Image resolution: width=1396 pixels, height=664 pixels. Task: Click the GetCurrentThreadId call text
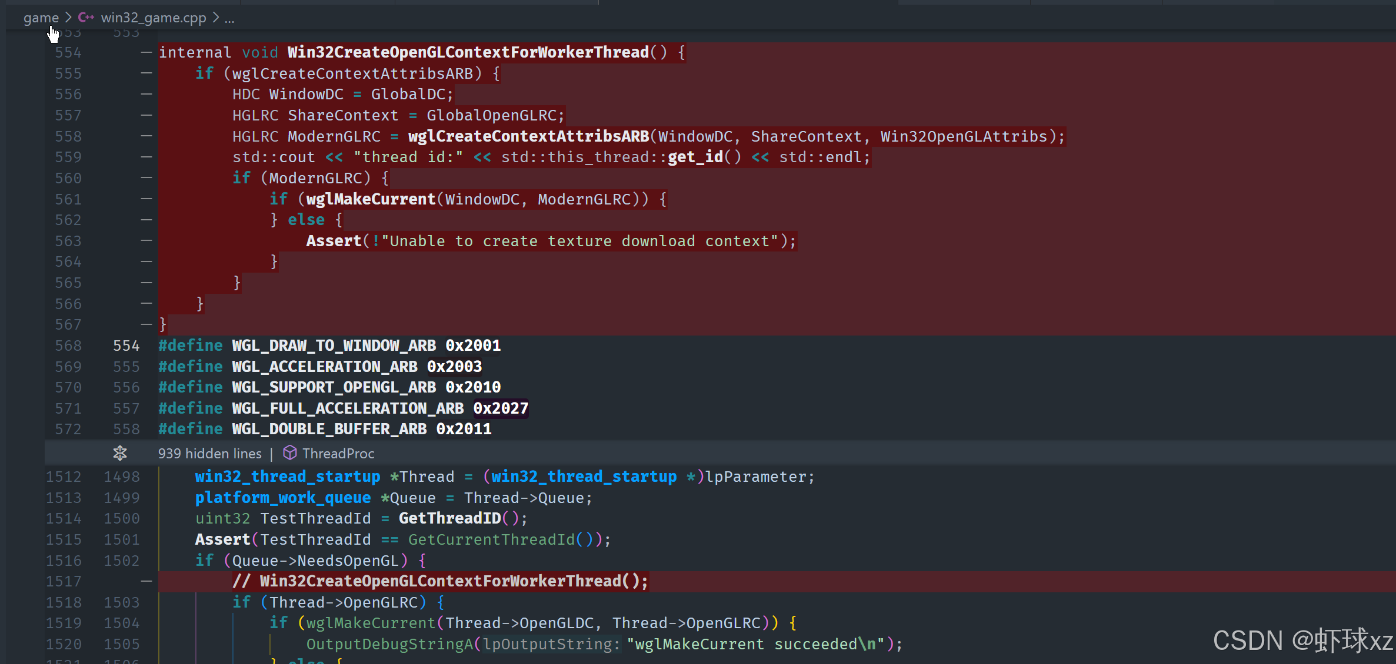(x=491, y=539)
